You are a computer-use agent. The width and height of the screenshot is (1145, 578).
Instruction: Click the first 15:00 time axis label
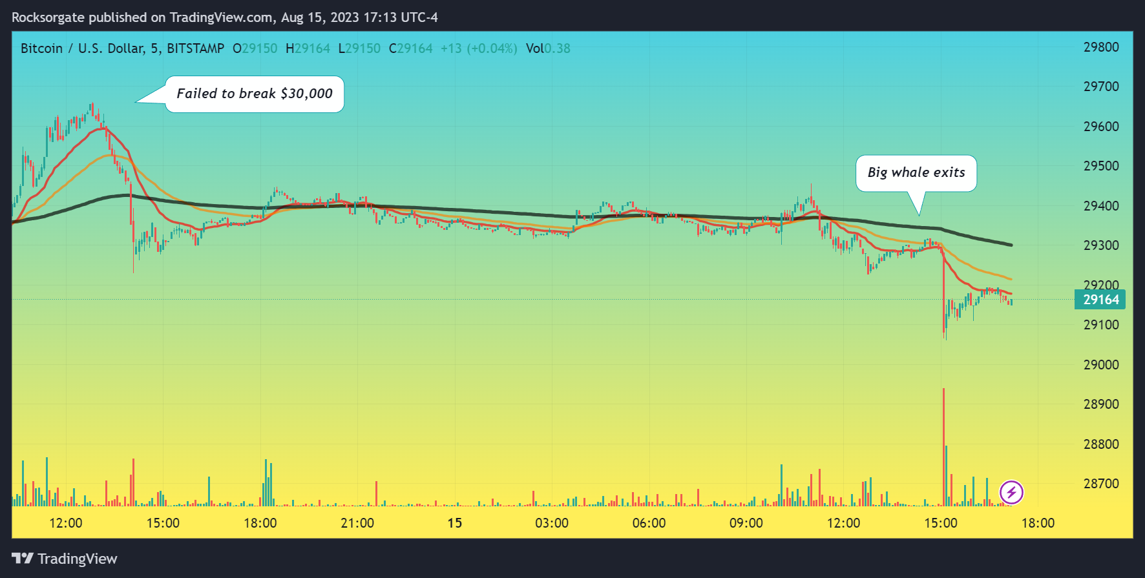pos(163,523)
